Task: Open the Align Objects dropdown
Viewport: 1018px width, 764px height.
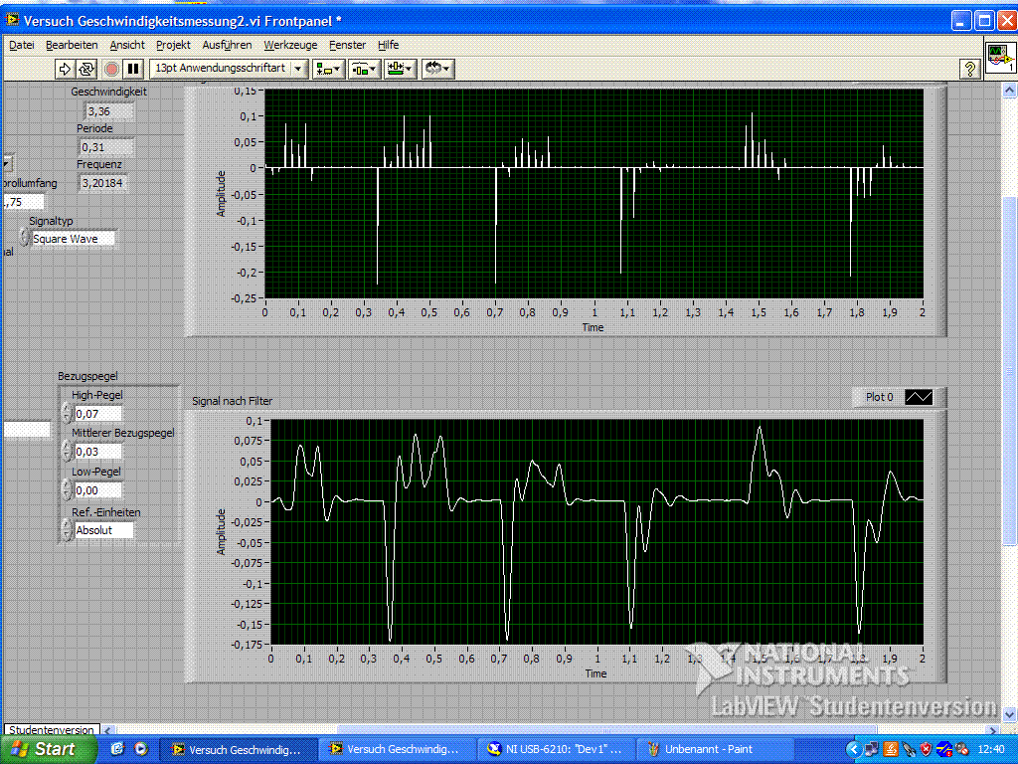Action: (328, 69)
